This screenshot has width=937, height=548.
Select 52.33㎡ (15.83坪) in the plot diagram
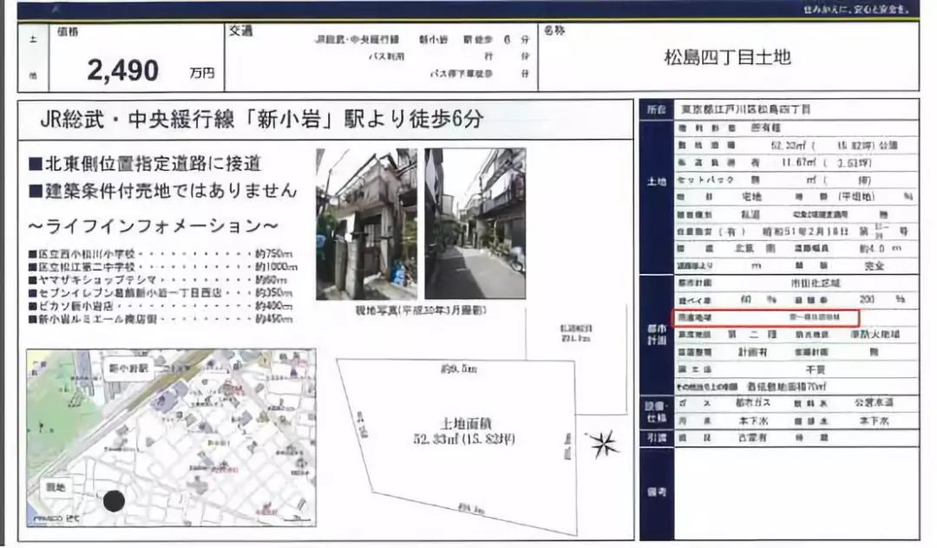pos(463,440)
